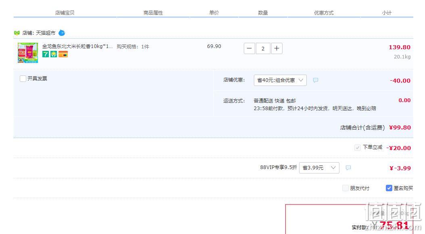425x234 pixels.
Task: Open the blue Wangwang chat icon
Action: (x=62, y=33)
